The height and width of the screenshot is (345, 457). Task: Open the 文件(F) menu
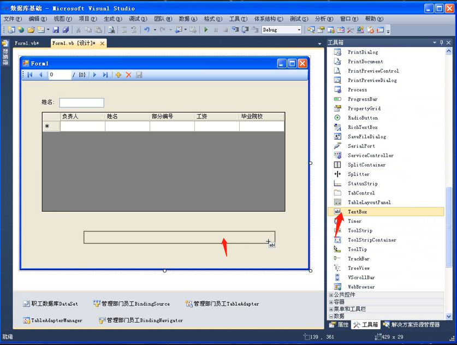(13, 19)
